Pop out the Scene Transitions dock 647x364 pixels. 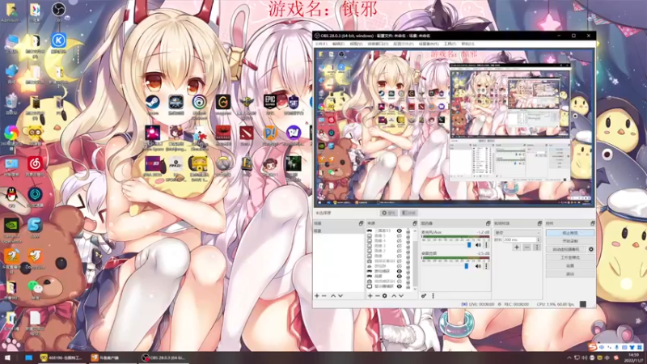coord(539,223)
